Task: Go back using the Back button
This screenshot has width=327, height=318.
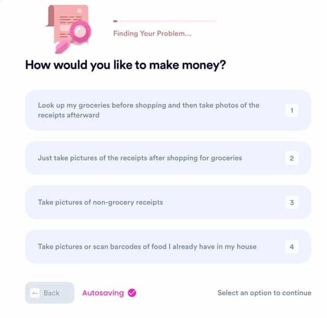Action: coord(50,293)
